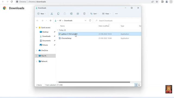Select Network in navigation pane
The image size is (174, 98).
coord(44,61)
